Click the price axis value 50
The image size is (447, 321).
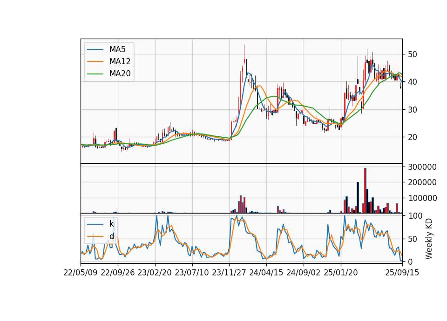point(413,54)
